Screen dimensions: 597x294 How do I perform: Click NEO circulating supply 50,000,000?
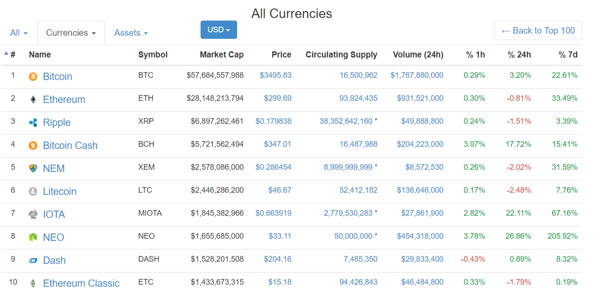tap(353, 236)
